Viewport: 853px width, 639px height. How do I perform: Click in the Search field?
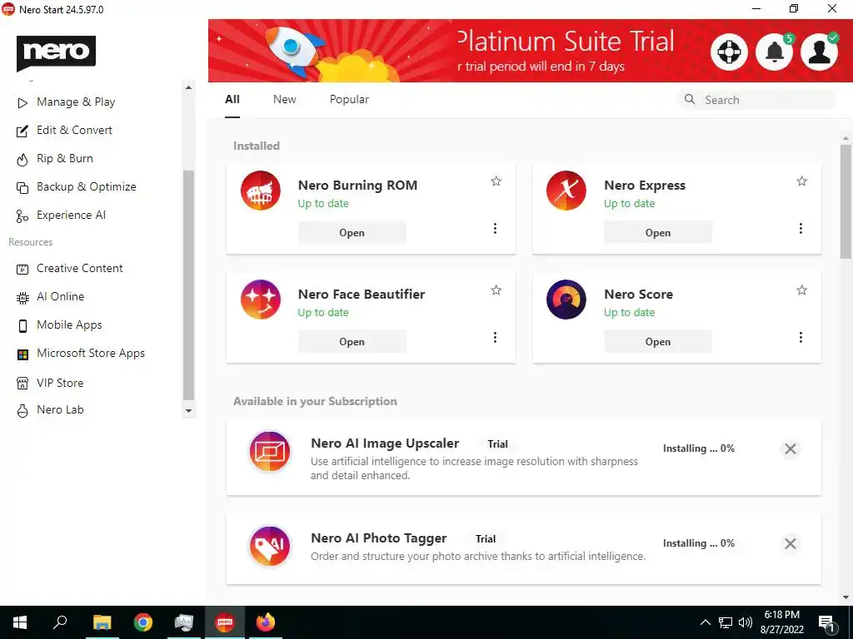pyautogui.click(x=756, y=100)
